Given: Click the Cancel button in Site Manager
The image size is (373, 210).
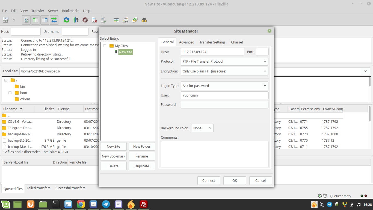Looking at the screenshot, I should [x=260, y=180].
